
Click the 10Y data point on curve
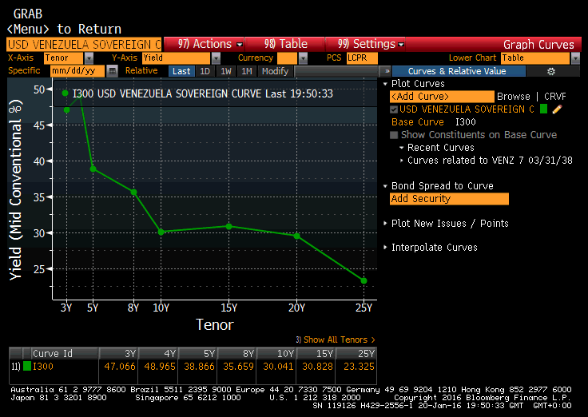click(161, 232)
